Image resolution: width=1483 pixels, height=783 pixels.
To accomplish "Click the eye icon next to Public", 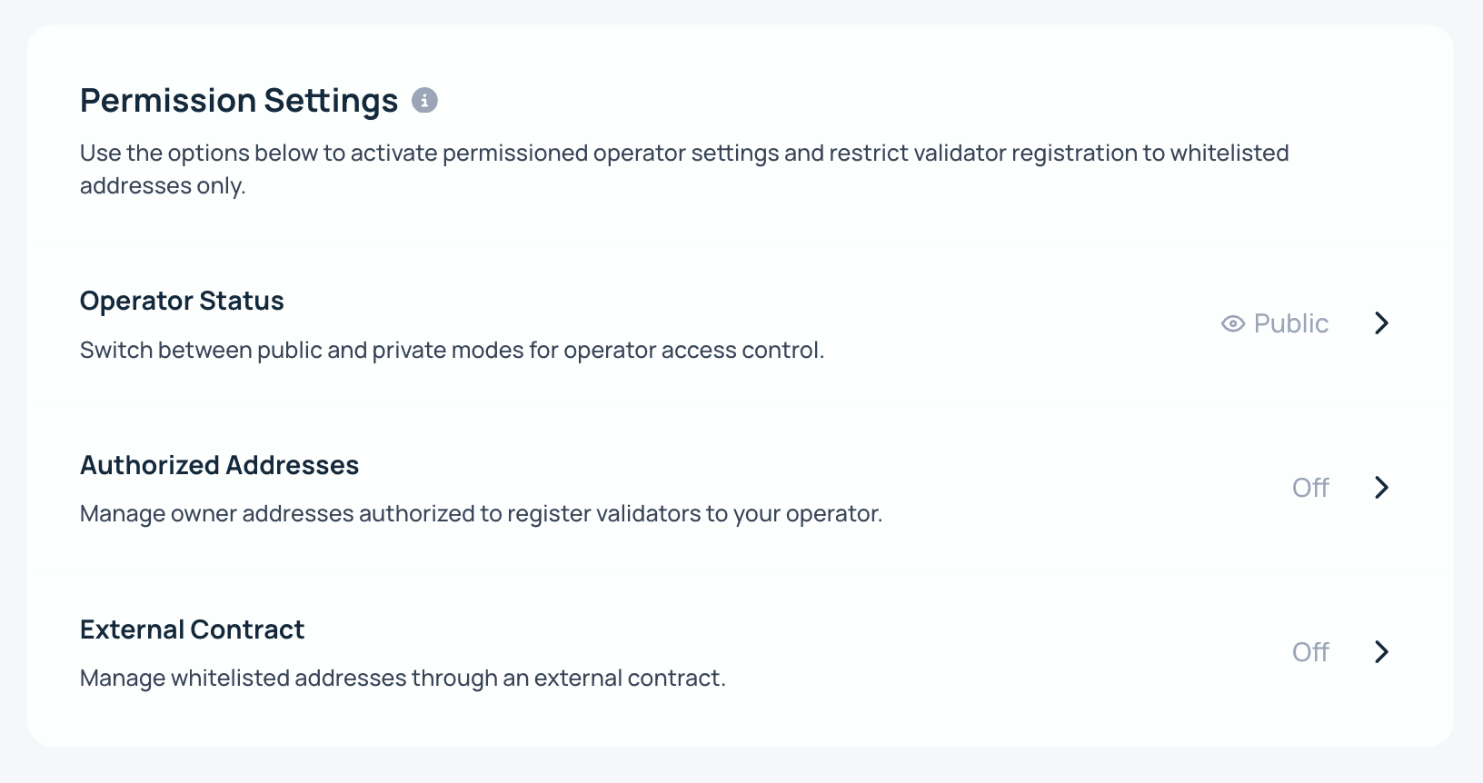I will pyautogui.click(x=1233, y=323).
